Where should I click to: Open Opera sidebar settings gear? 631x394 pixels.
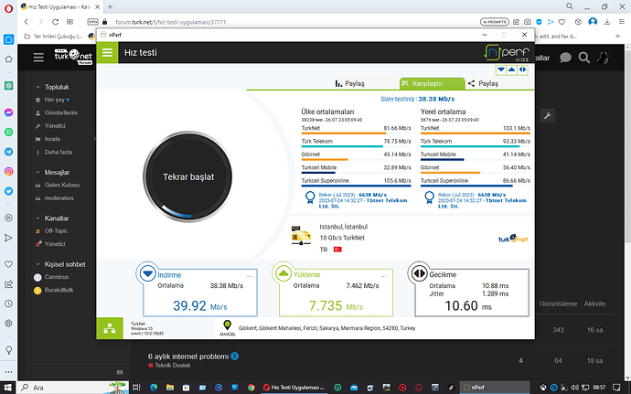click(x=8, y=324)
